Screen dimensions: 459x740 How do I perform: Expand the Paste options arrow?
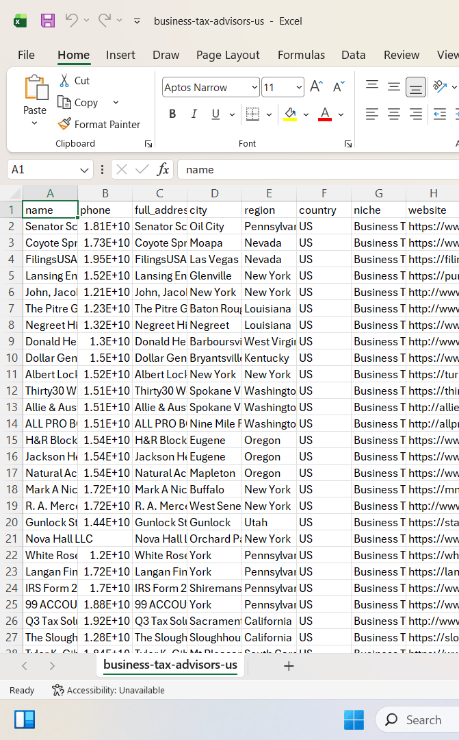click(34, 123)
